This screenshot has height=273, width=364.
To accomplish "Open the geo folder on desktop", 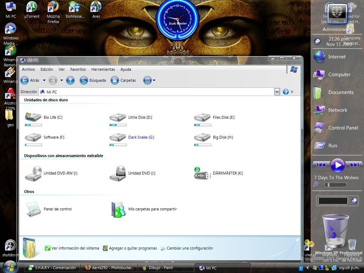I will pyautogui.click(x=10, y=118).
